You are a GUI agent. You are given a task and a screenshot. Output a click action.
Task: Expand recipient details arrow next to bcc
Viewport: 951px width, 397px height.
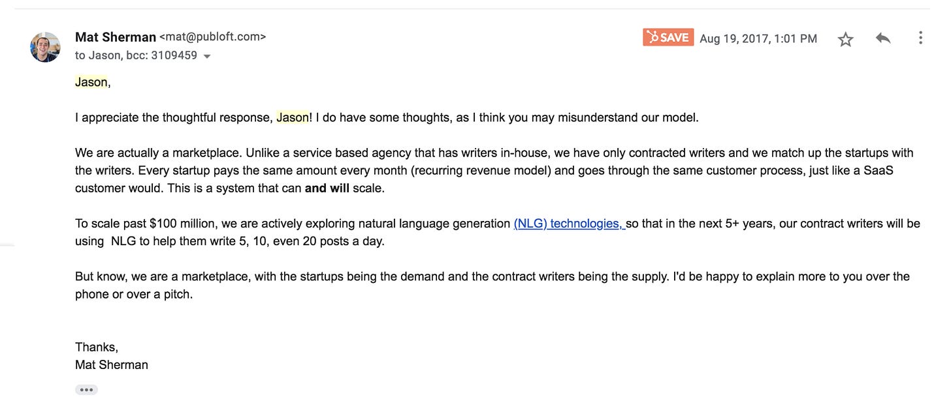(x=207, y=57)
